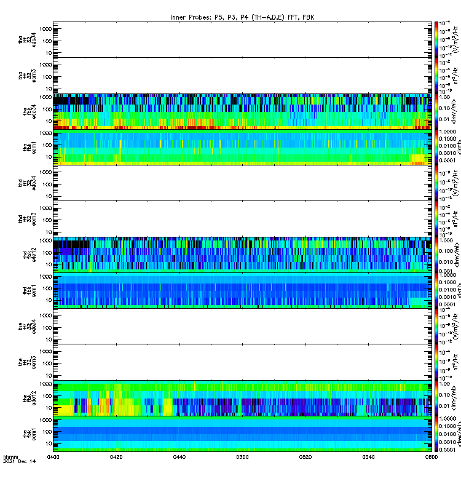Click the "hhmm" axis unit label

coord(10,457)
